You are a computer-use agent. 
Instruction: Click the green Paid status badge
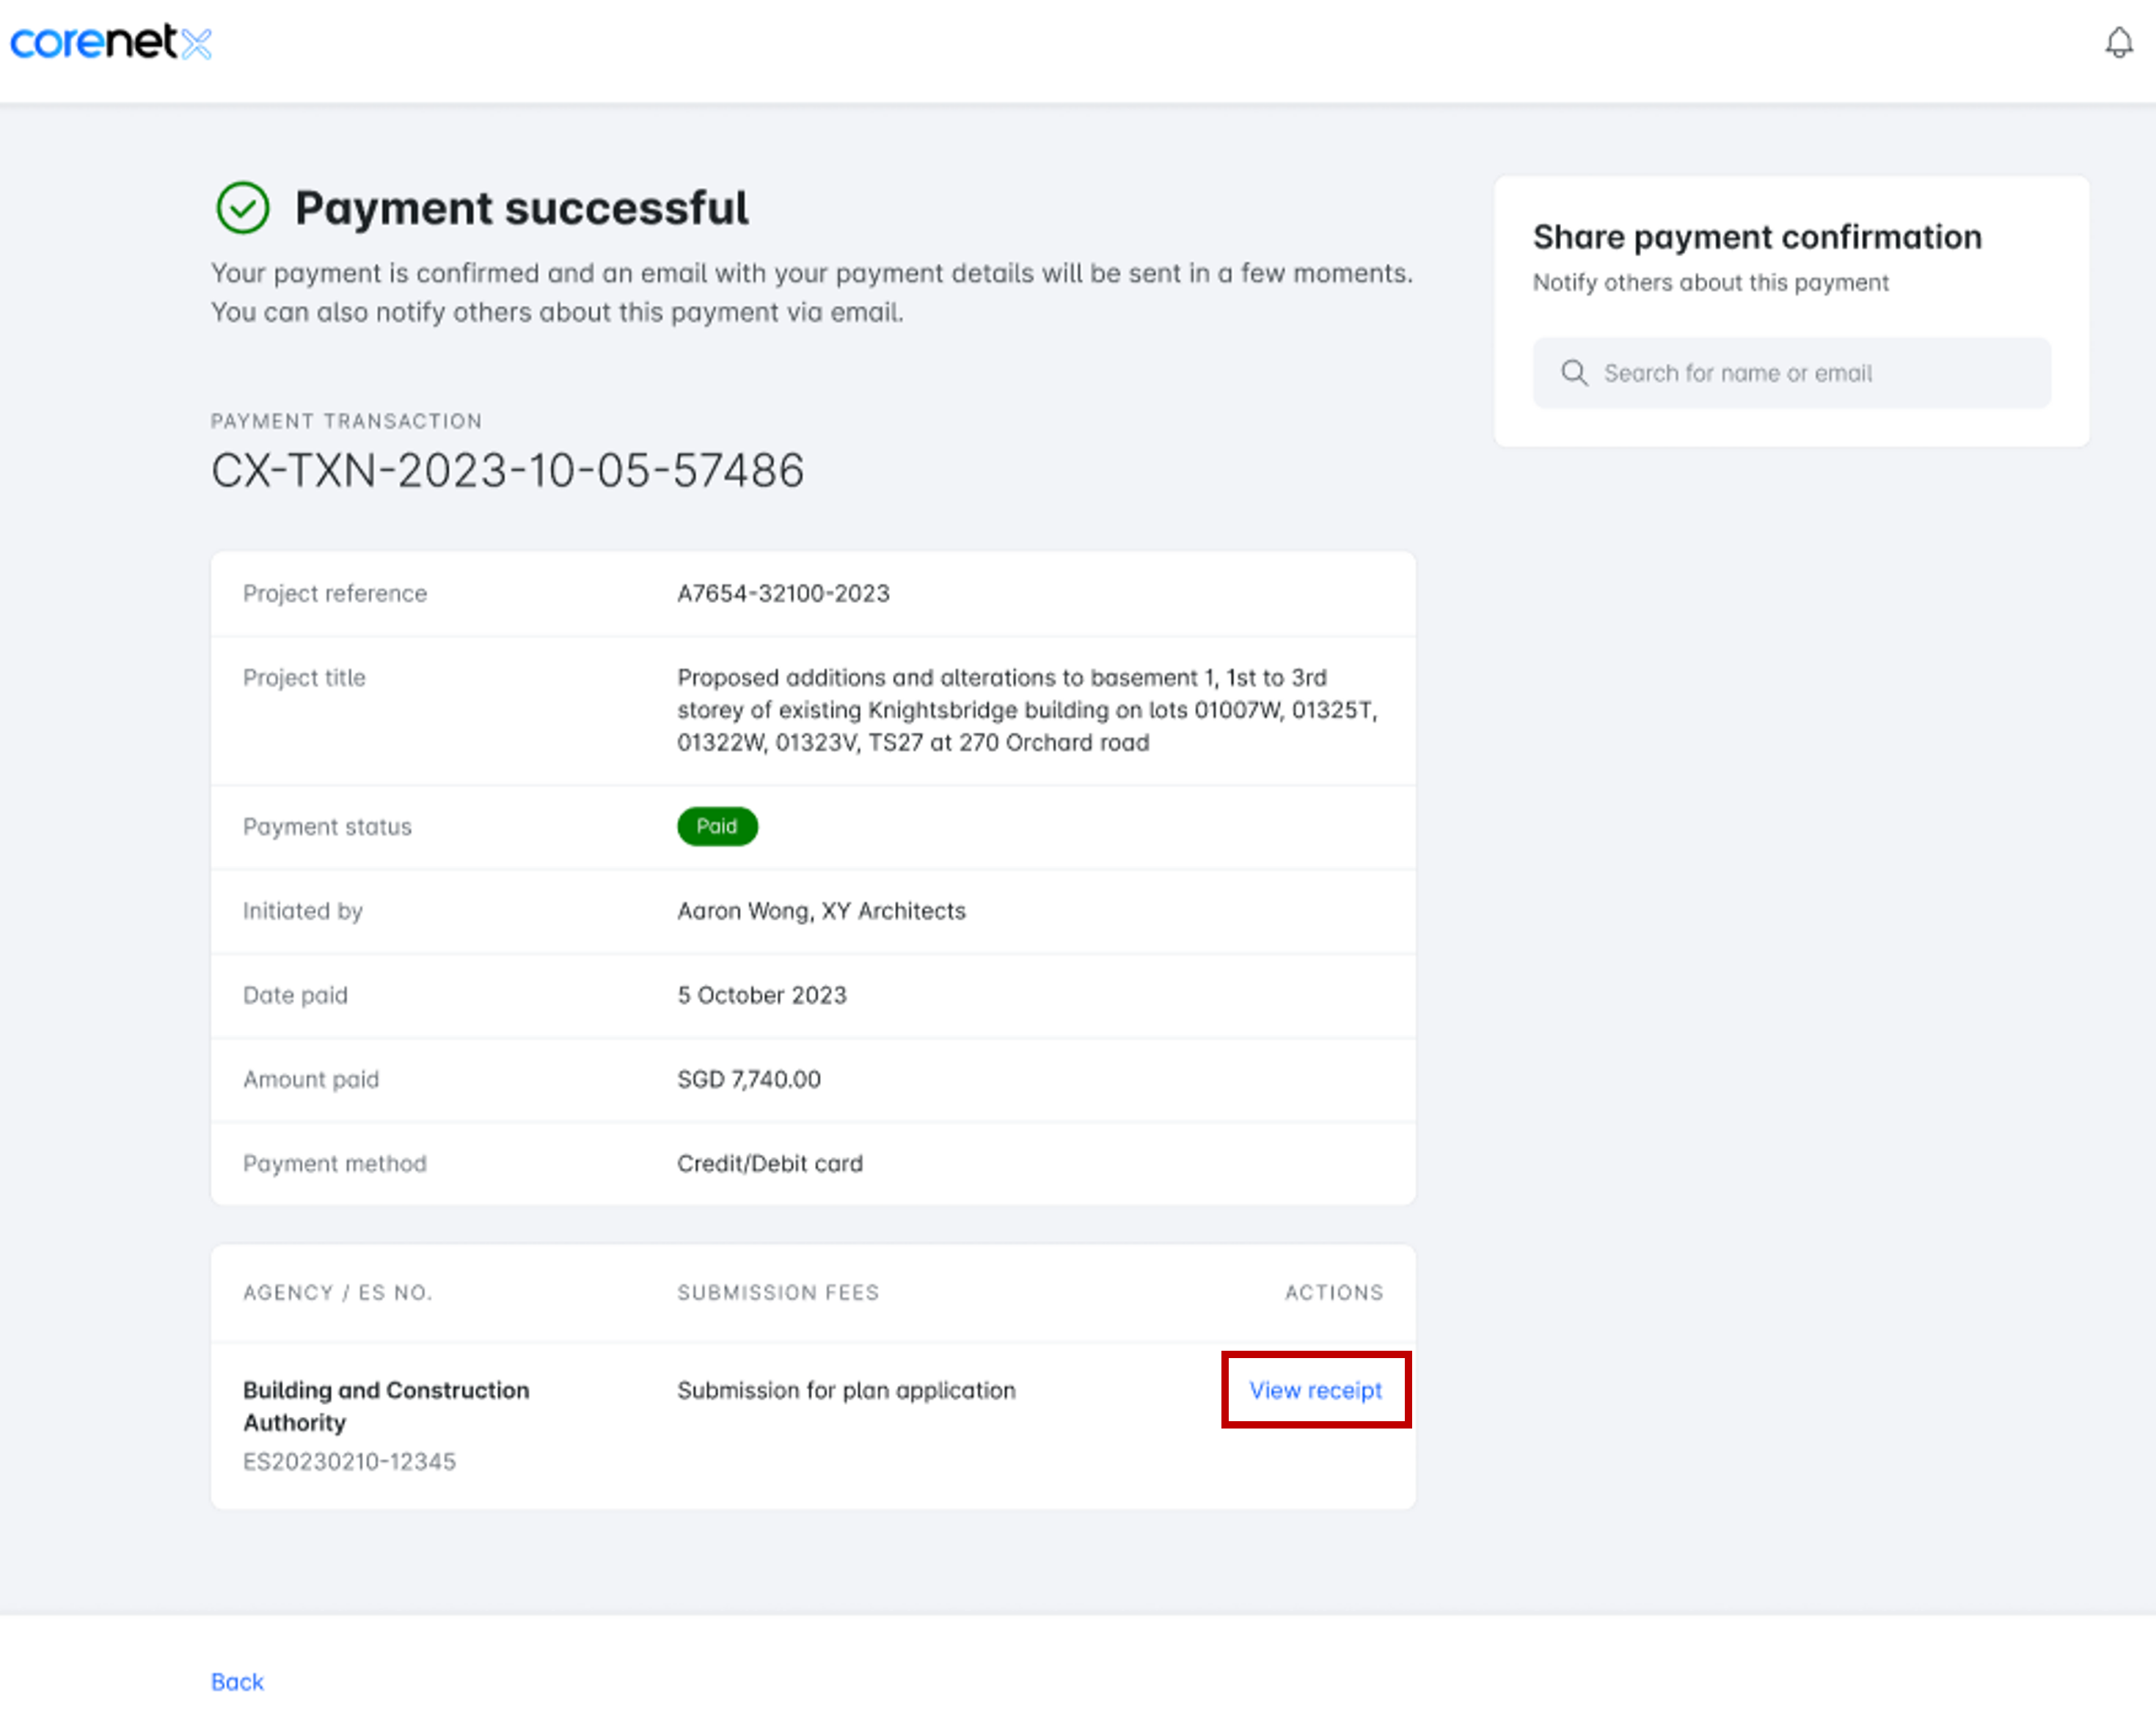pyautogui.click(x=717, y=826)
